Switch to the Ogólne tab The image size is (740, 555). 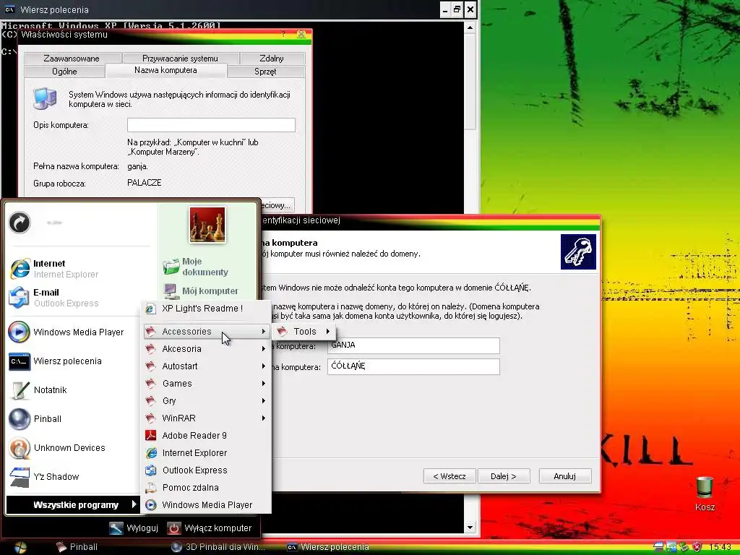(x=64, y=72)
